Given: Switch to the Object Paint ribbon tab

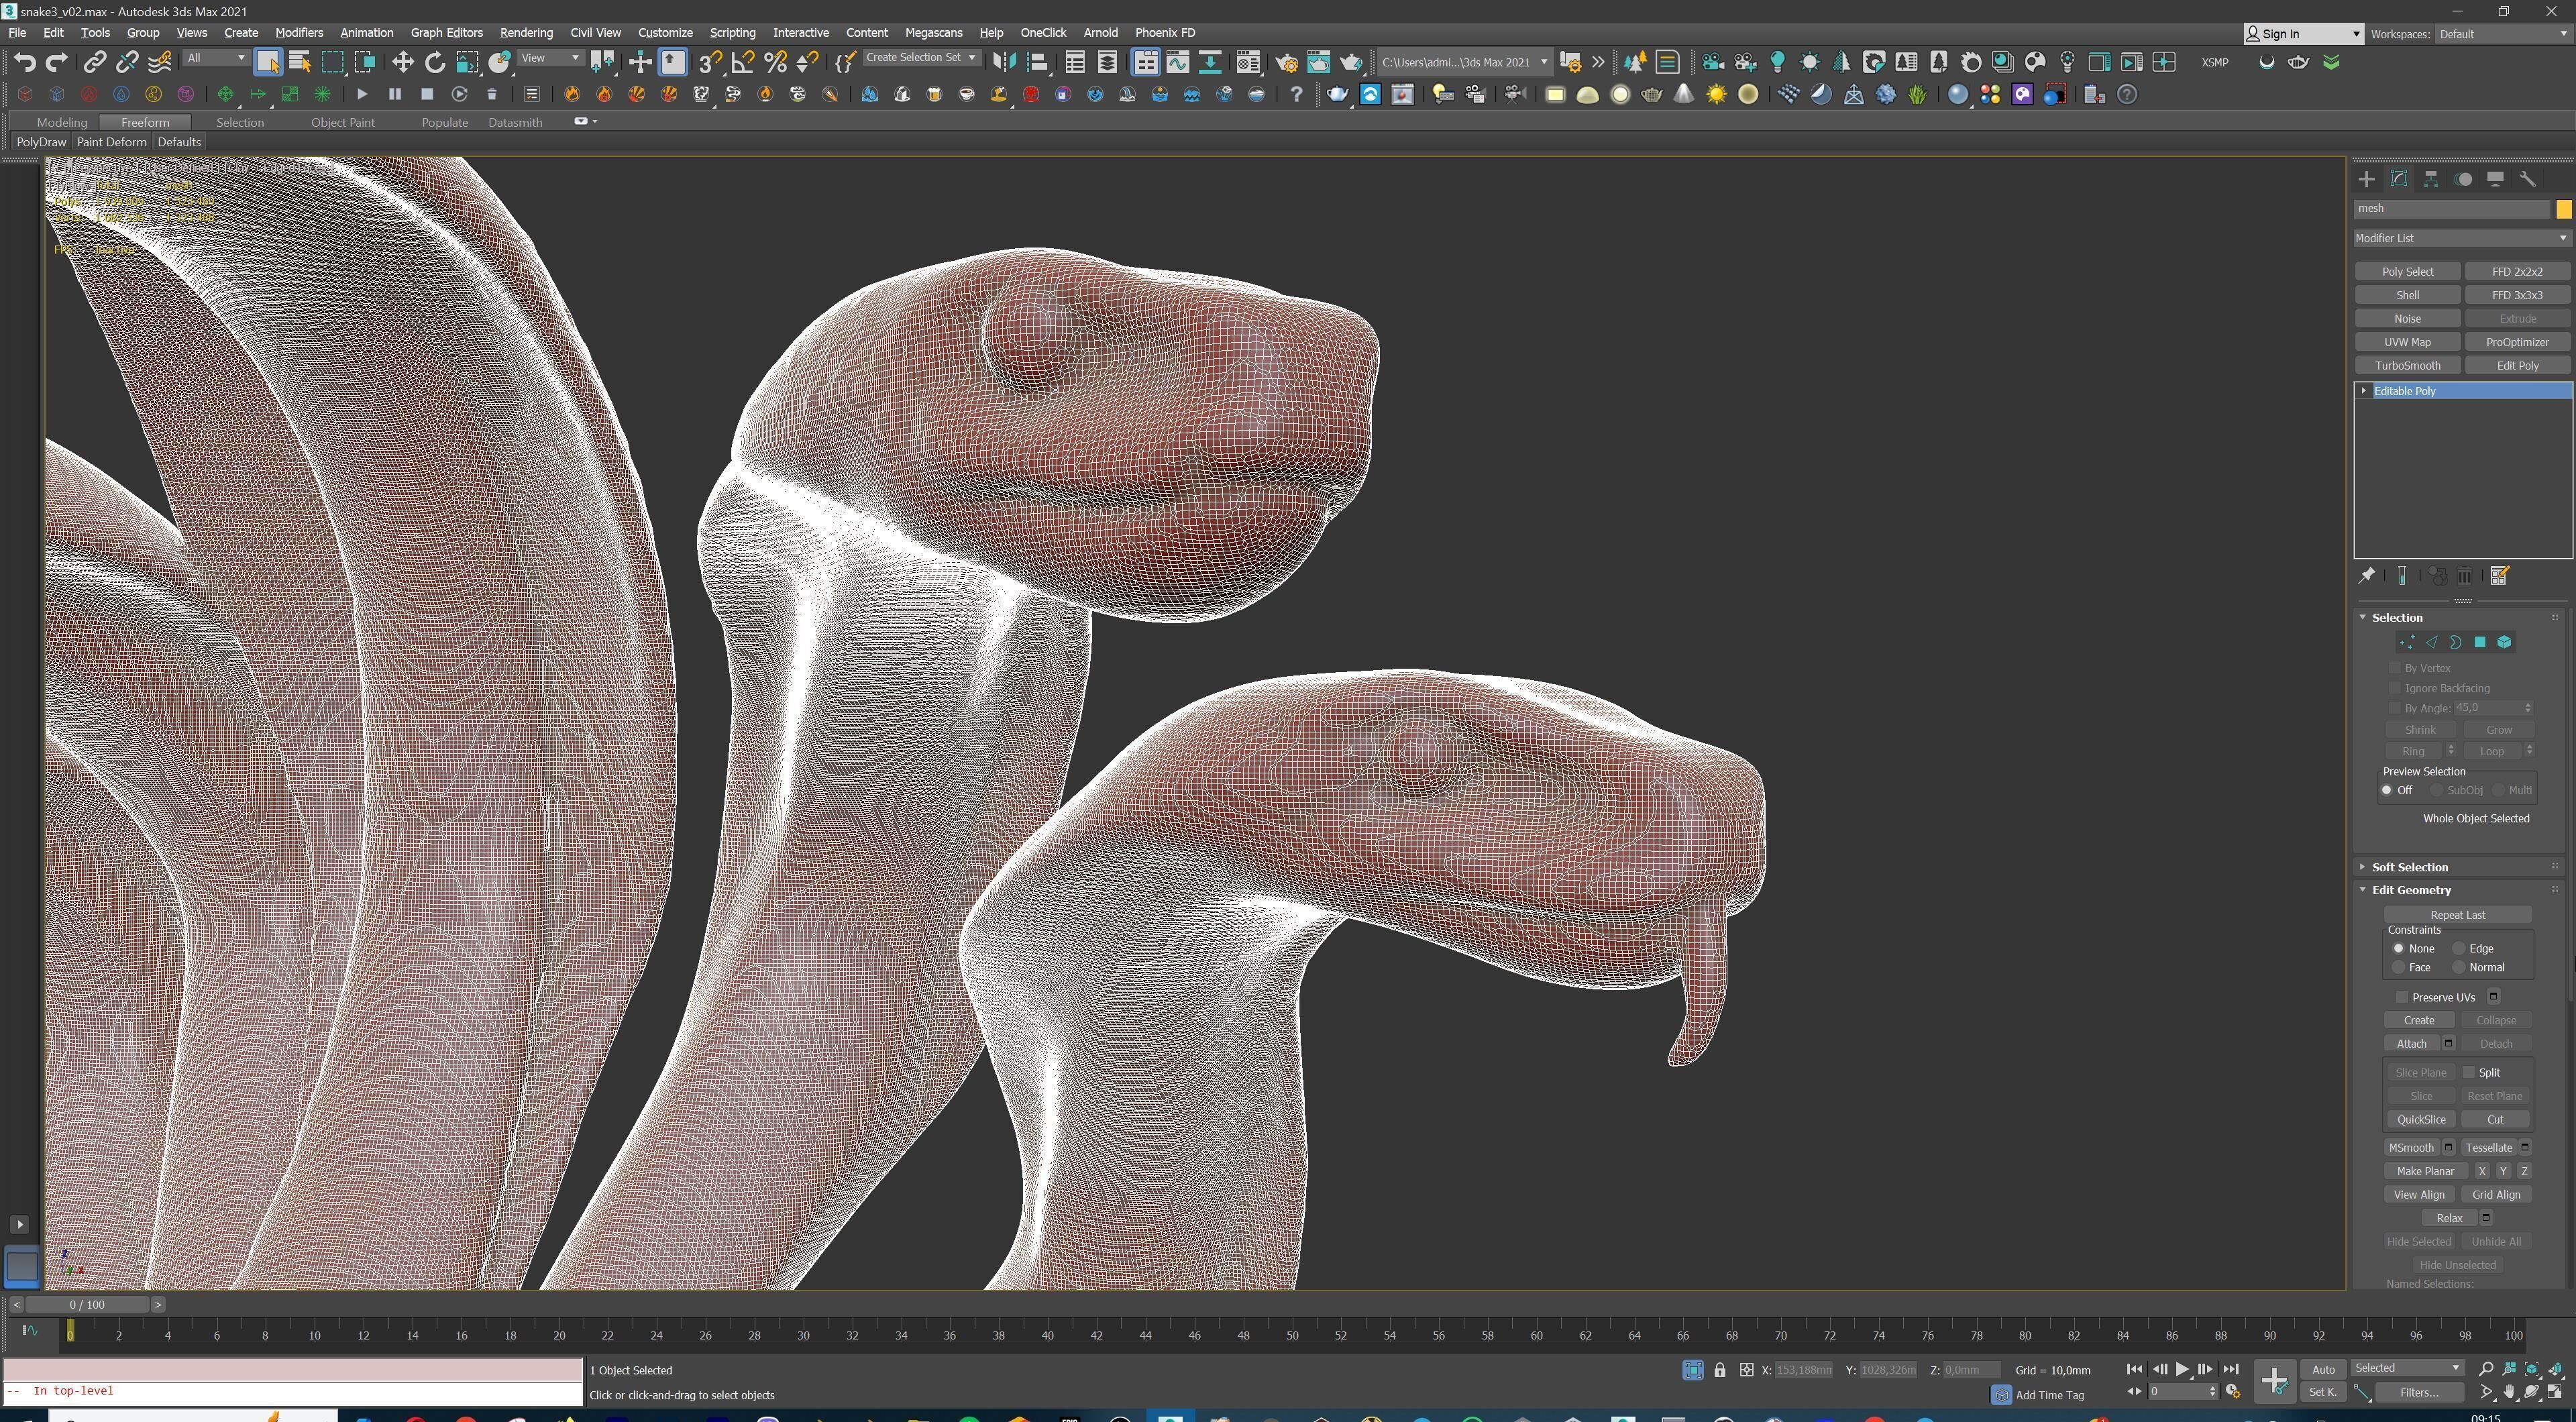Looking at the screenshot, I should click(342, 122).
